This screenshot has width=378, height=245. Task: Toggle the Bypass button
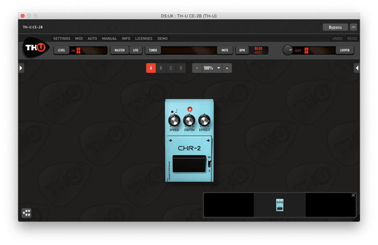pyautogui.click(x=335, y=27)
